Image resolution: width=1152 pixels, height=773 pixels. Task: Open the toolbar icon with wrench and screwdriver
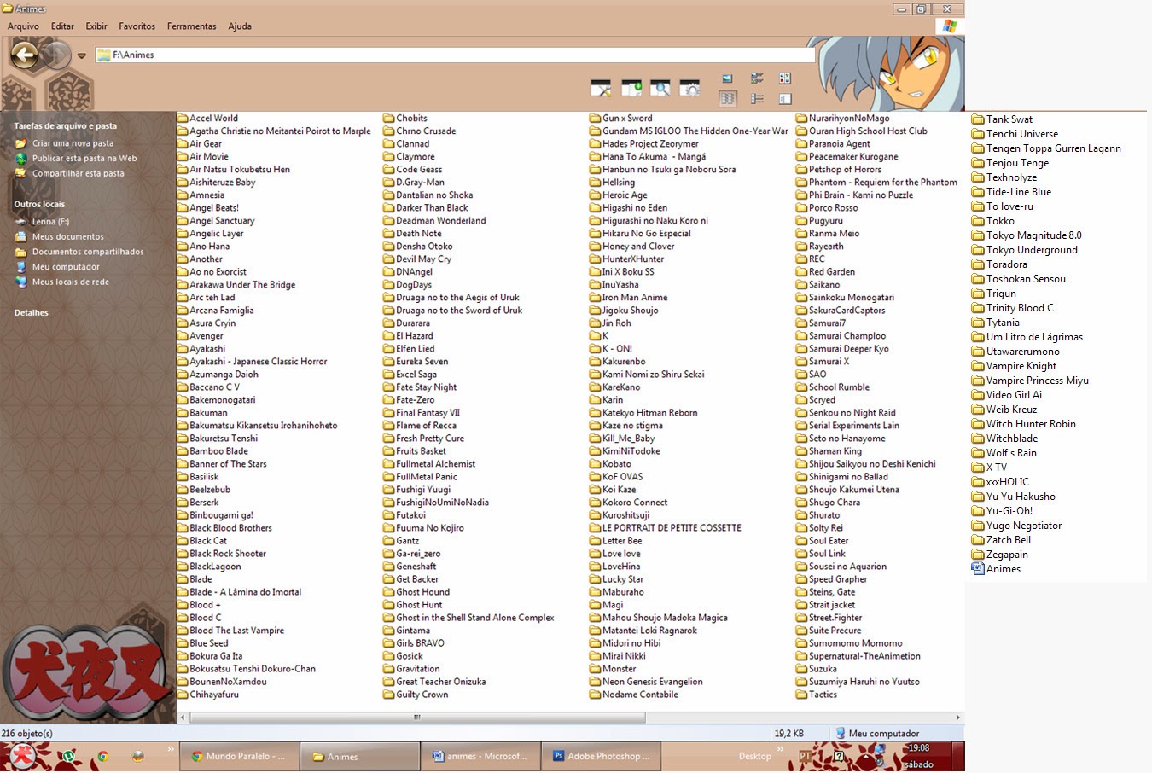coord(601,88)
